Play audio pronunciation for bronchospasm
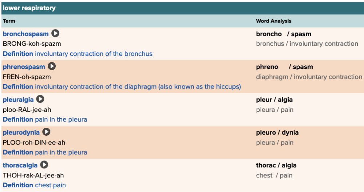 [55, 33]
